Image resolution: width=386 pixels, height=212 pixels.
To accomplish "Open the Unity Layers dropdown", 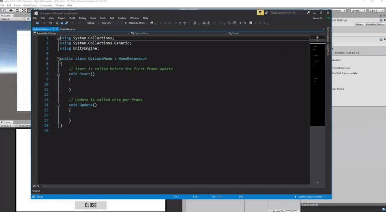I will click(x=358, y=11).
